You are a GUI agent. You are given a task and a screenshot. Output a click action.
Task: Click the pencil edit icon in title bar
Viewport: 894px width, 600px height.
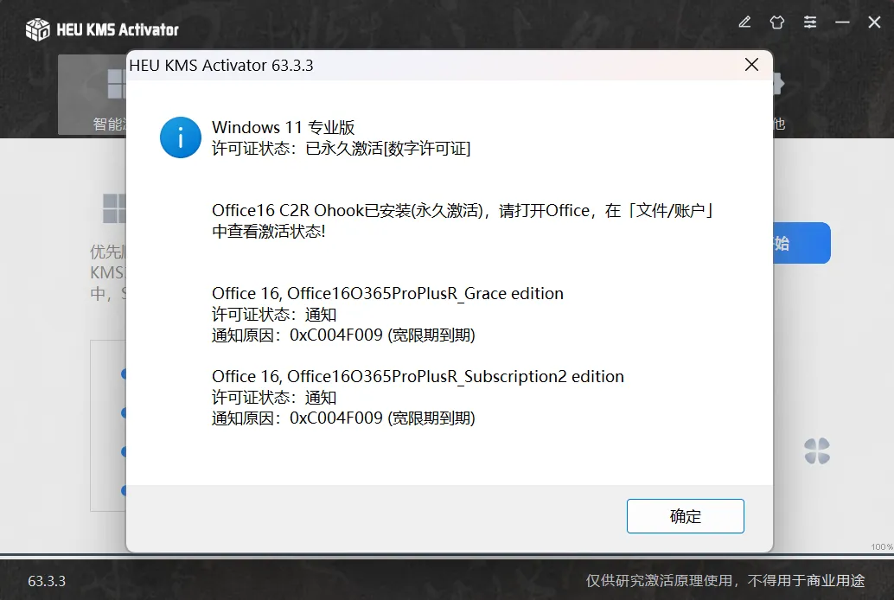(x=744, y=22)
